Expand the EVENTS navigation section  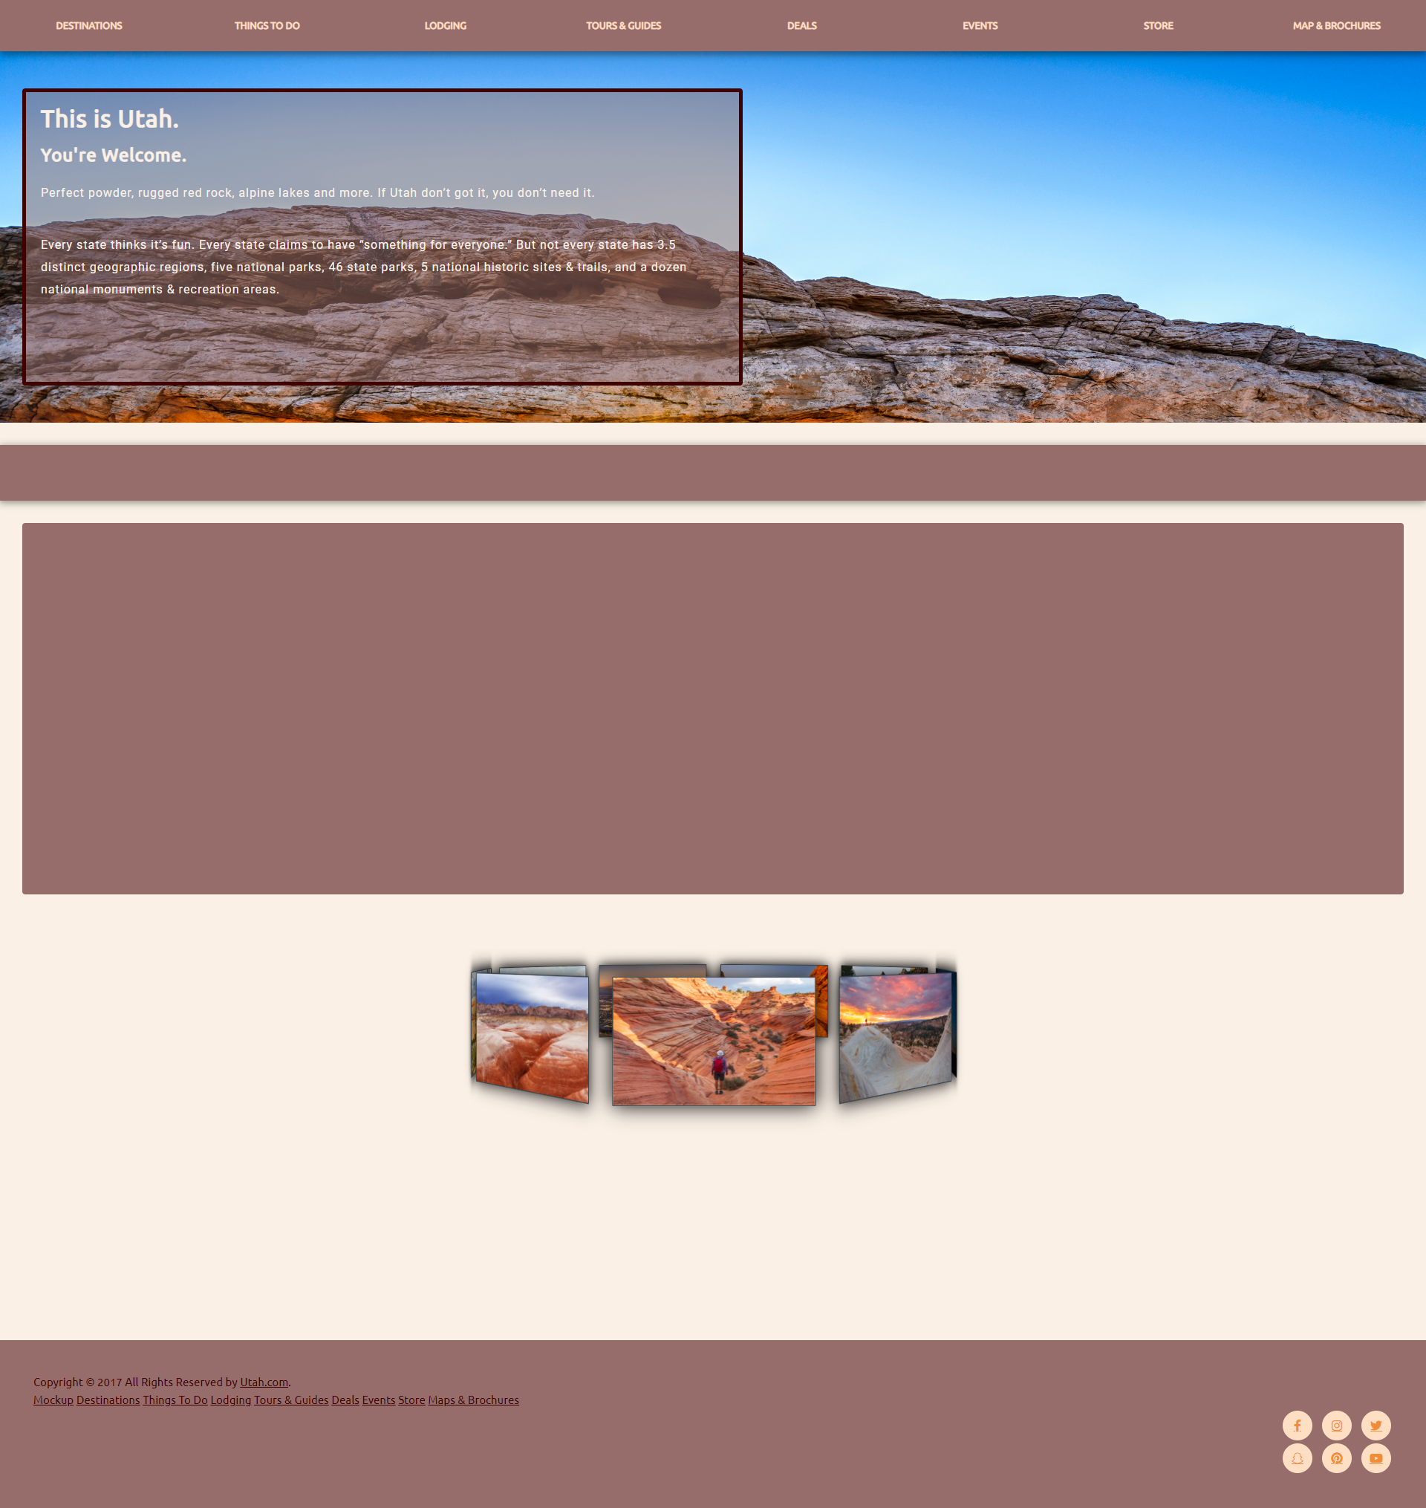pyautogui.click(x=980, y=25)
